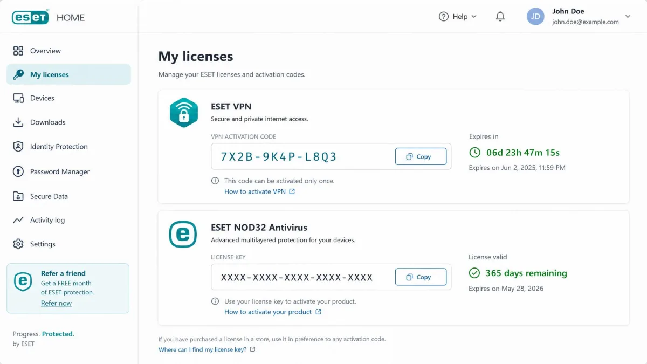Open Settings from sidebar
647x364 pixels.
pyautogui.click(x=68, y=244)
